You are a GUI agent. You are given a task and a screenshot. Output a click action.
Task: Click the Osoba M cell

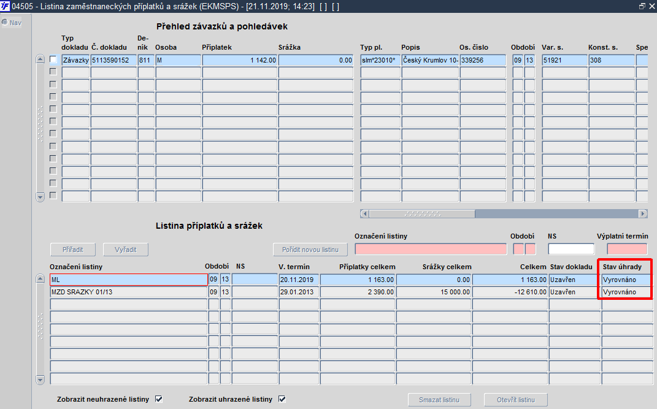pyautogui.click(x=178, y=60)
